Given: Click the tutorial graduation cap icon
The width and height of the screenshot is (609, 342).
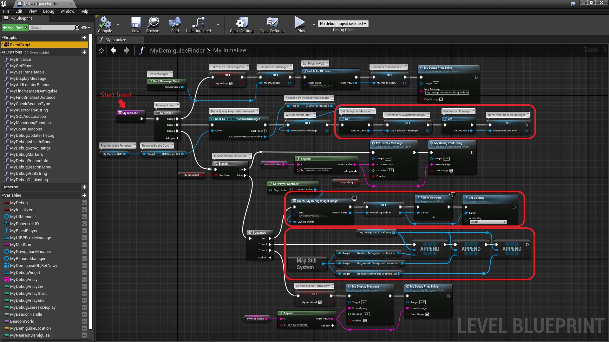Looking at the screenshot, I should point(573,3).
